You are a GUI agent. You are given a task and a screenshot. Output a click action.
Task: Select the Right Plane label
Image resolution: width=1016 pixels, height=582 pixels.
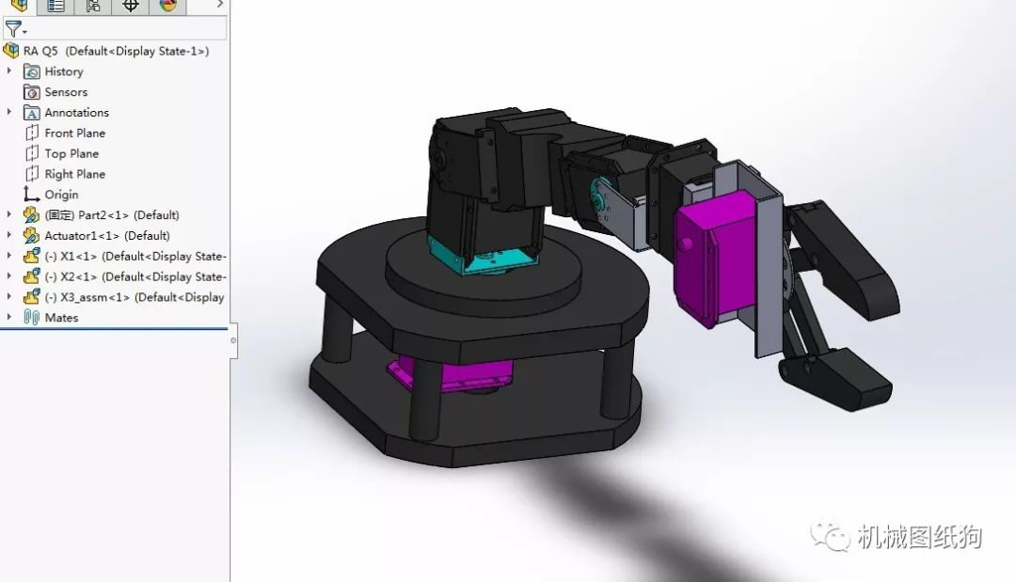pyautogui.click(x=75, y=174)
